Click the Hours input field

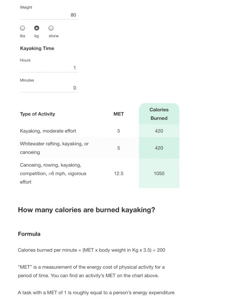pos(49,68)
